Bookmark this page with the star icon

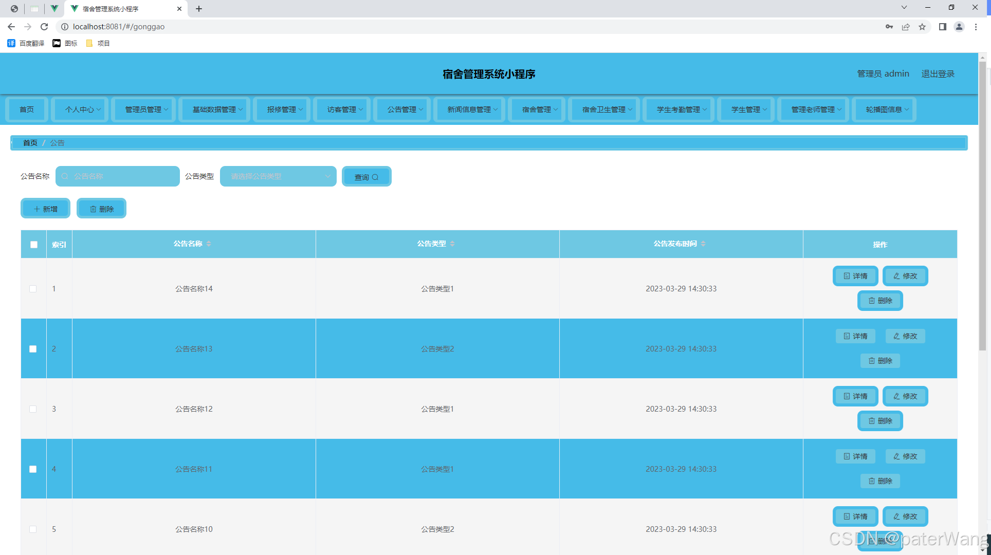pos(922,27)
